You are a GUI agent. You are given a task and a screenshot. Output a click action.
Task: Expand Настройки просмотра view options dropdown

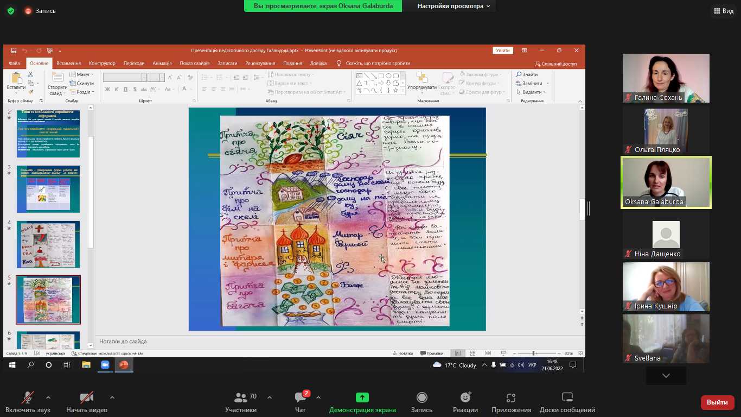tap(453, 6)
